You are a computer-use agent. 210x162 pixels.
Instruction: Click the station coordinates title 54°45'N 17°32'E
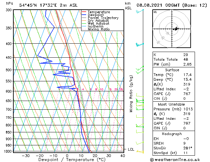(38, 5)
